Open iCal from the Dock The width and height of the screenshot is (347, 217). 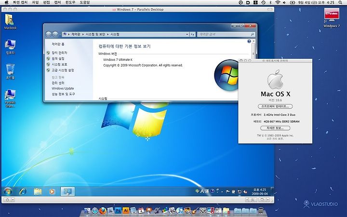(x=141, y=211)
